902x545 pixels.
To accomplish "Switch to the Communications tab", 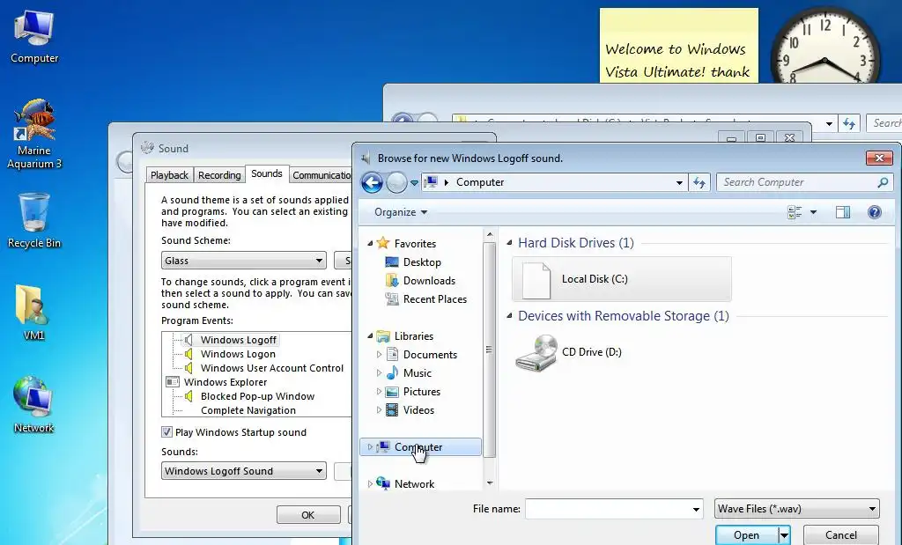I will pyautogui.click(x=321, y=175).
